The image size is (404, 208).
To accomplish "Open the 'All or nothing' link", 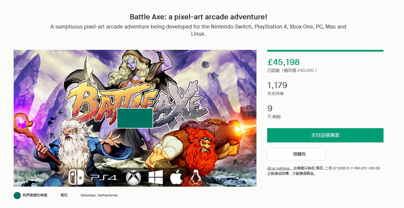I will click(278, 168).
